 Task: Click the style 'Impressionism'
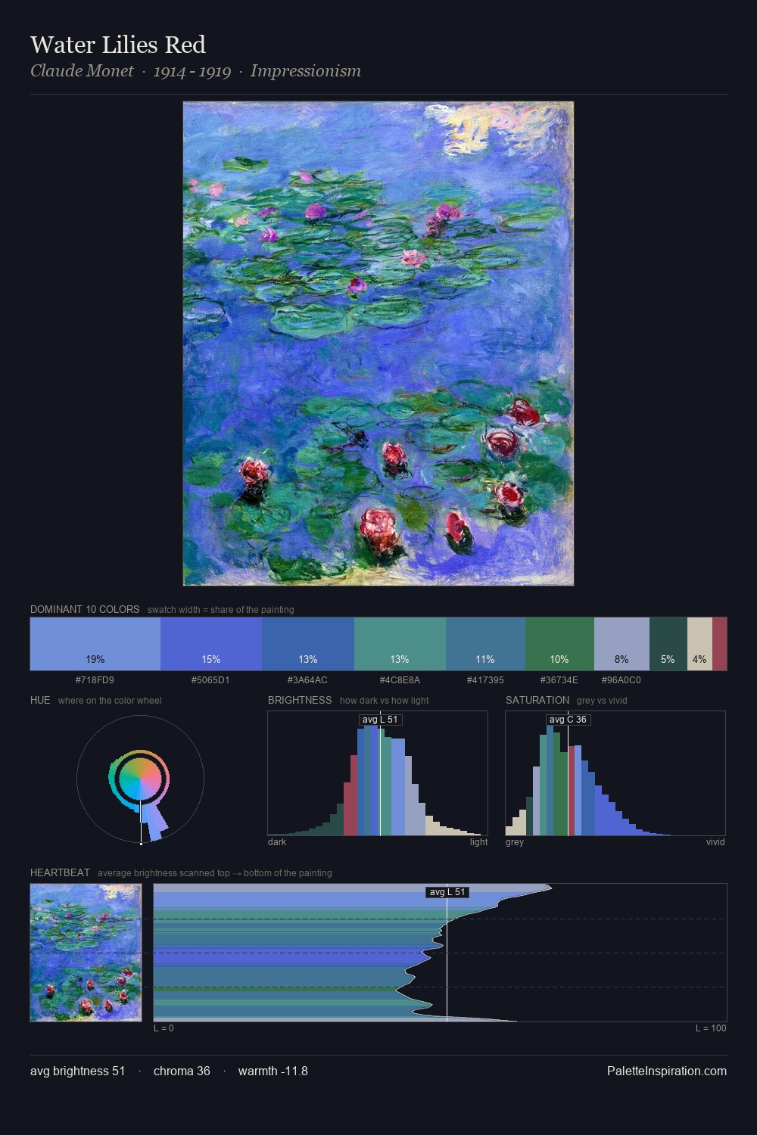(306, 71)
